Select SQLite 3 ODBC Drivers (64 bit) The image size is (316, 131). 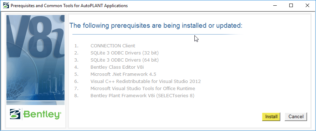(124, 60)
